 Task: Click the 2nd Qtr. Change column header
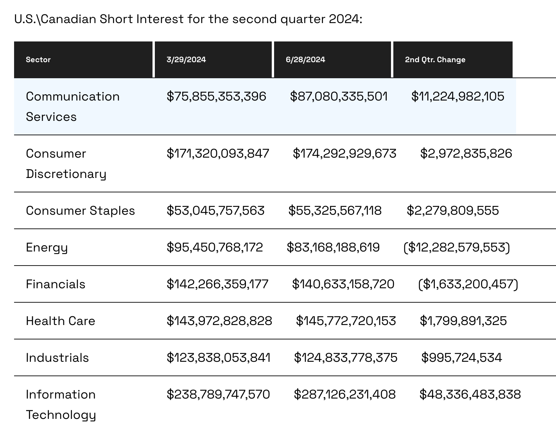pyautogui.click(x=435, y=60)
